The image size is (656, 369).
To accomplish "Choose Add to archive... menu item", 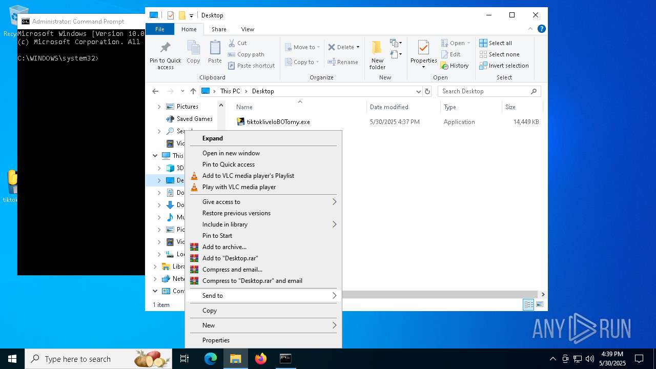I will coord(263,247).
